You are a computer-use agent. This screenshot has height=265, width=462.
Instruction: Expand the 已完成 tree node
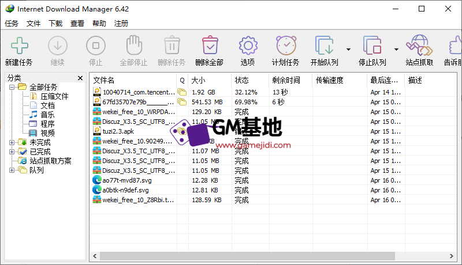(x=12, y=152)
